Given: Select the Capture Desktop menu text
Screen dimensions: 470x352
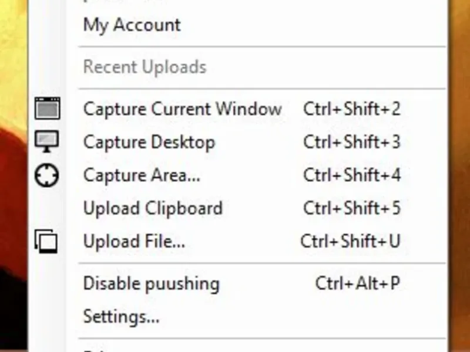Looking at the screenshot, I should point(149,143).
